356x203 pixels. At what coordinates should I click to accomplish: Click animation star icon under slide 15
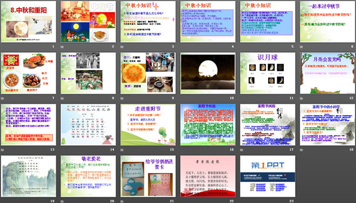click(122, 150)
